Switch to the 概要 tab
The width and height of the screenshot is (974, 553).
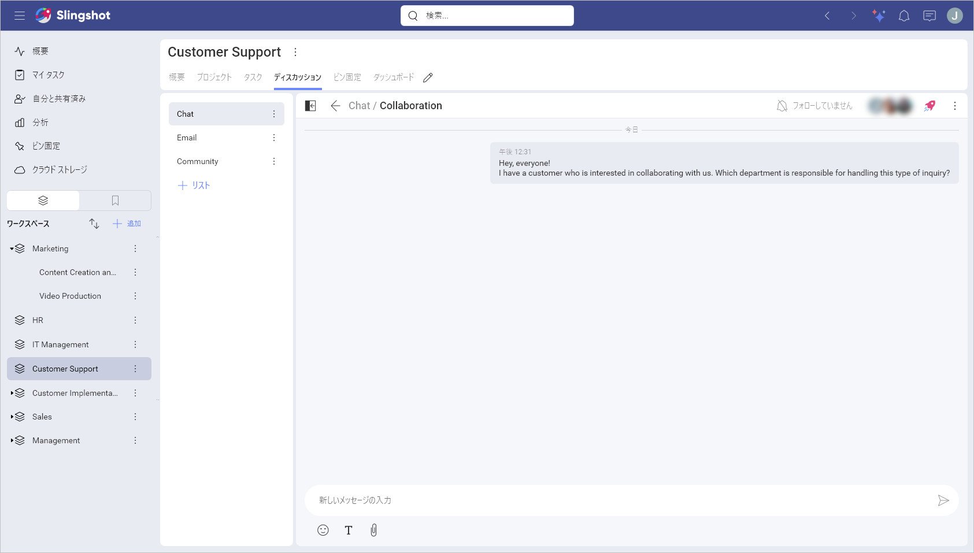click(177, 77)
